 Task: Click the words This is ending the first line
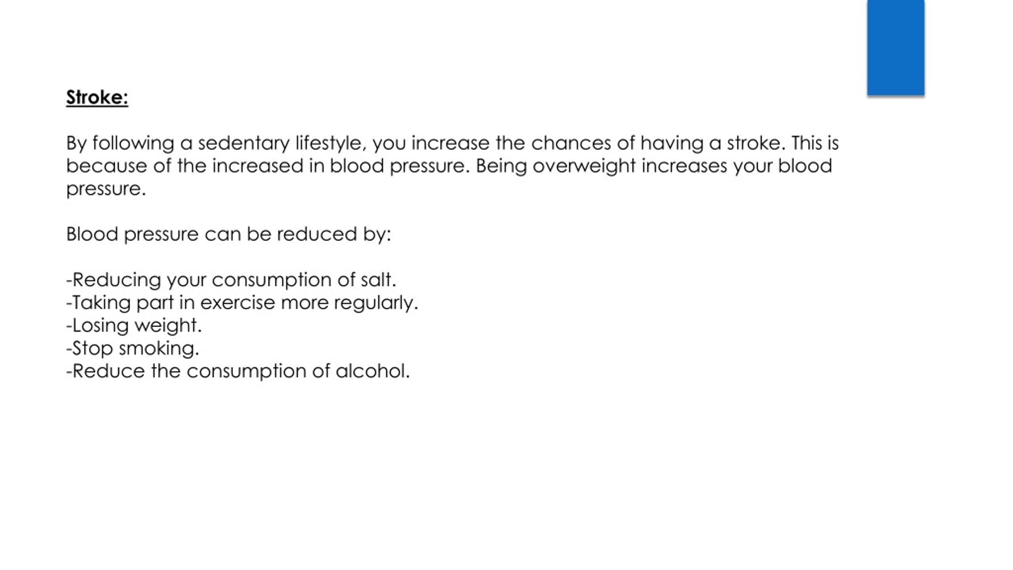point(815,143)
